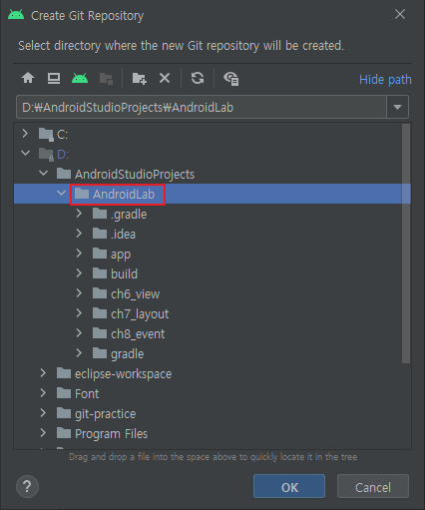
Task: Click the tree vertical scrollbar
Action: (406, 244)
